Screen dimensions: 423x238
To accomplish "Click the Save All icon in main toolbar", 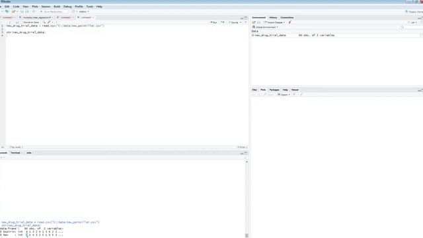I will pyautogui.click(x=27, y=12).
